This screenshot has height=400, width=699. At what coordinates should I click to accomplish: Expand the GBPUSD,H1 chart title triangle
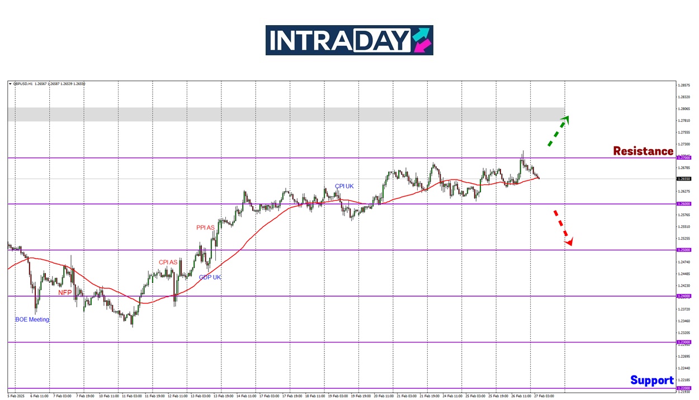10,84
